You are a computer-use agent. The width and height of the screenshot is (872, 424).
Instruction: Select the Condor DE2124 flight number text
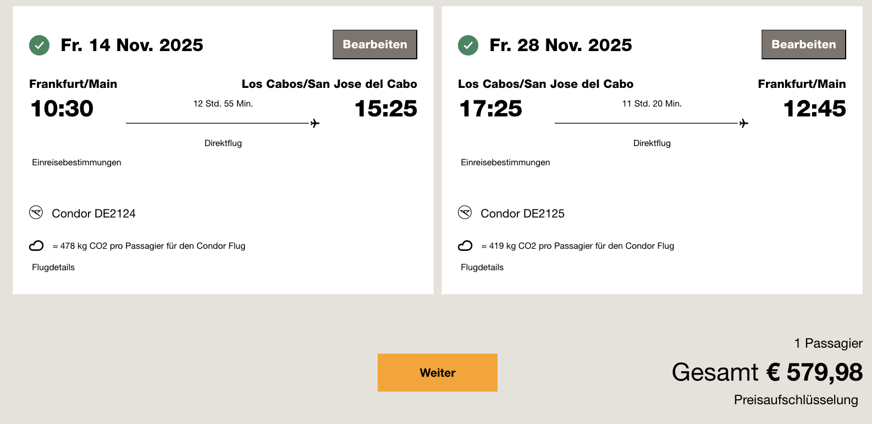93,214
